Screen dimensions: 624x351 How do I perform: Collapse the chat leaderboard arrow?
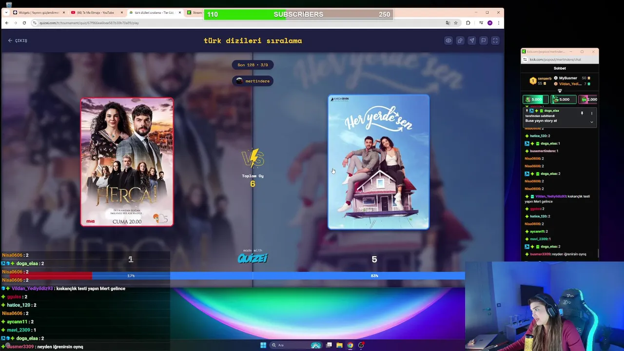(x=560, y=91)
